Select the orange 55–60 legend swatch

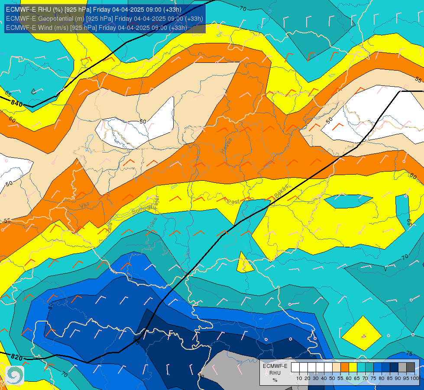(345, 367)
